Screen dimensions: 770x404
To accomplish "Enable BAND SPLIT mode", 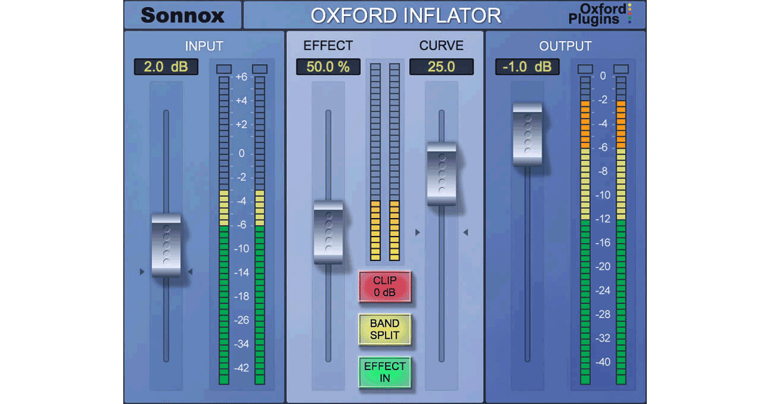I will pyautogui.click(x=385, y=330).
